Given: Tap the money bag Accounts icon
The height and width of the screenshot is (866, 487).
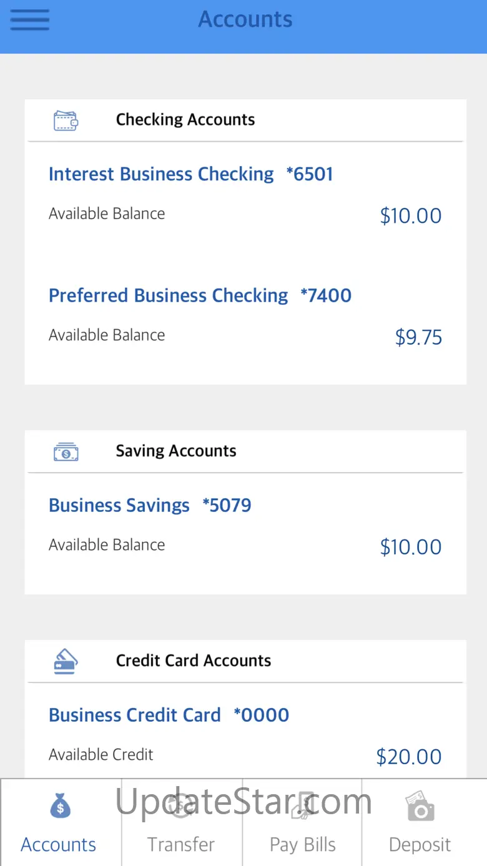Looking at the screenshot, I should [x=60, y=806].
